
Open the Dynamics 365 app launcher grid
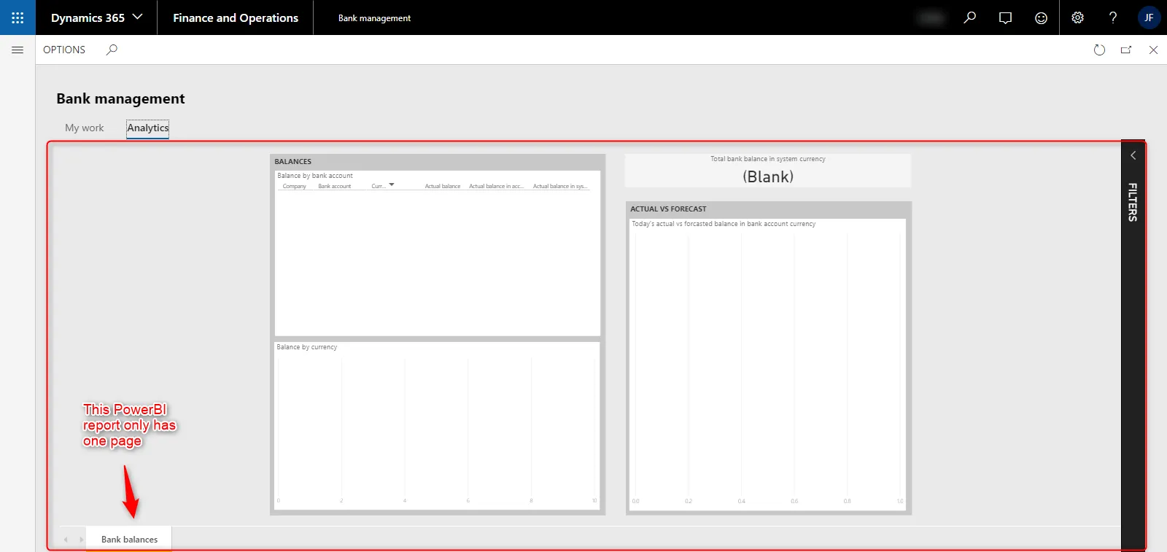[18, 18]
